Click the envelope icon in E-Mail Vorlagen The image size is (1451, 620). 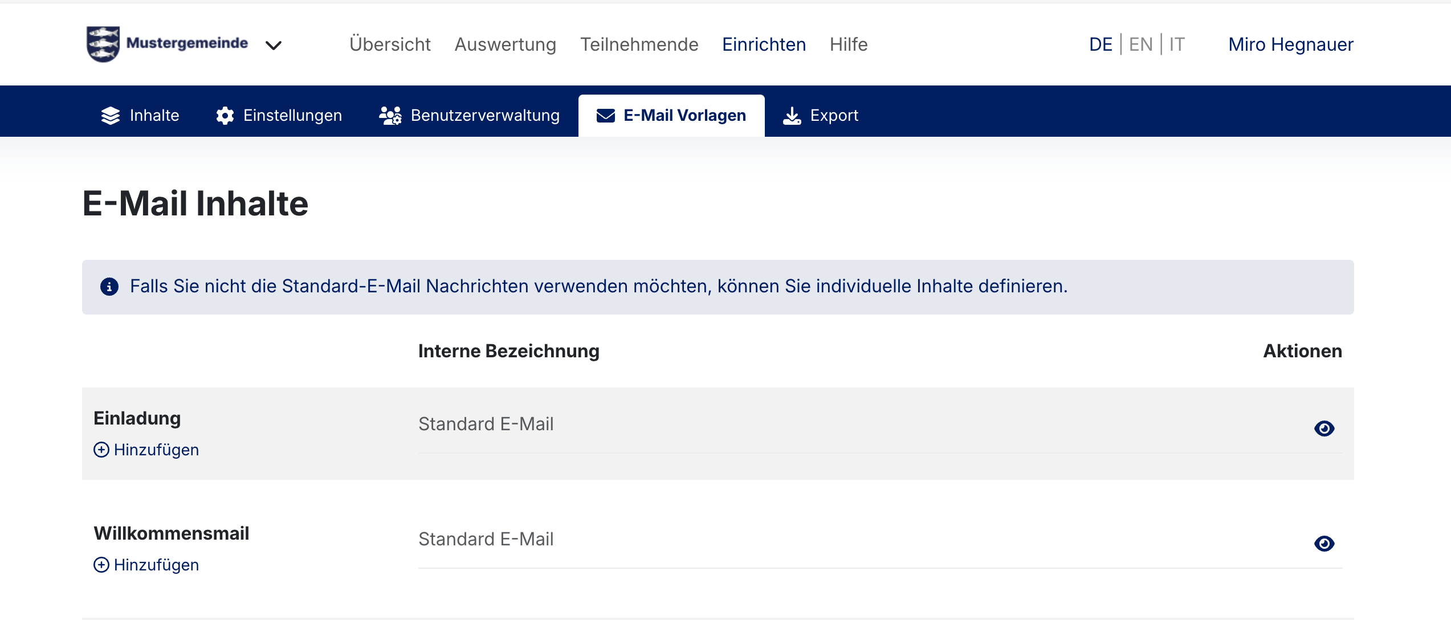(x=606, y=116)
